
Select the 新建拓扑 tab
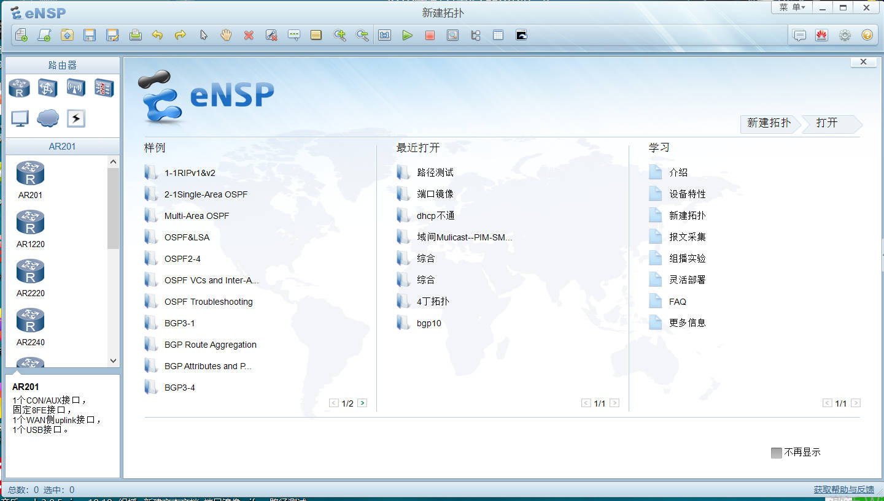[768, 123]
